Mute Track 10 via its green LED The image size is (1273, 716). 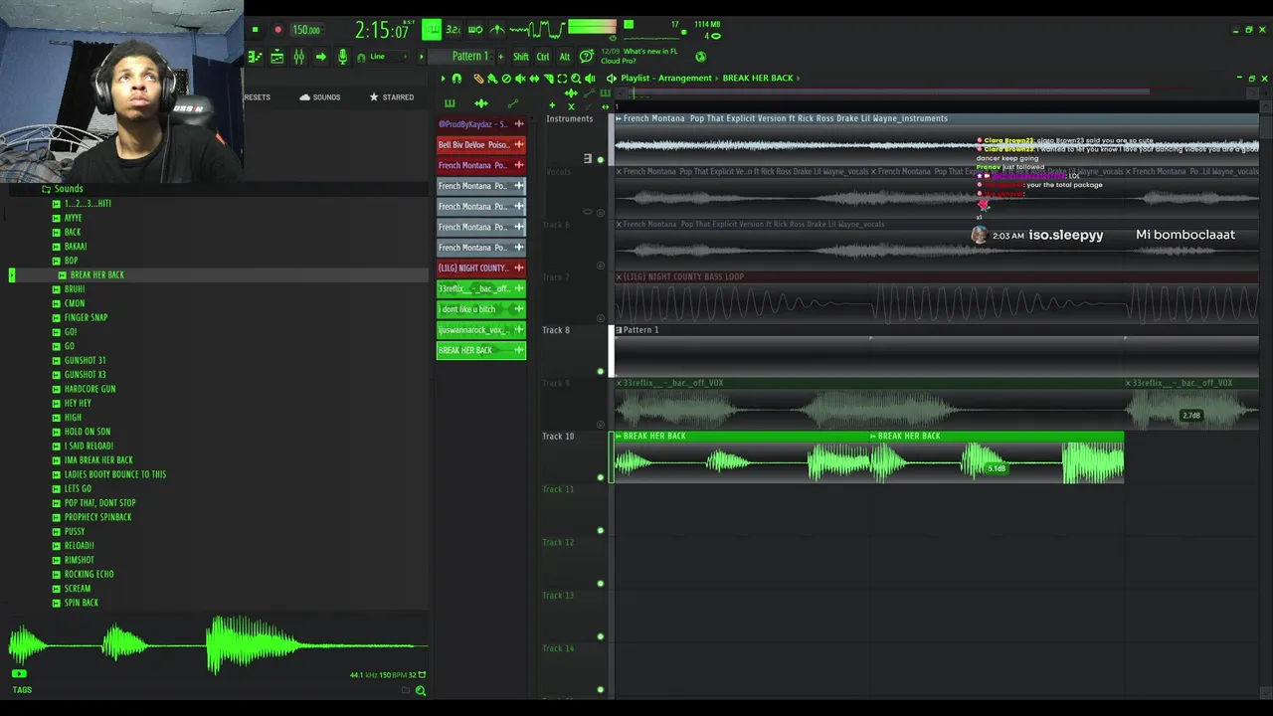pos(600,477)
